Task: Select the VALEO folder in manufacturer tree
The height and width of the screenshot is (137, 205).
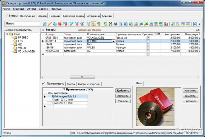Action: pos(22,48)
